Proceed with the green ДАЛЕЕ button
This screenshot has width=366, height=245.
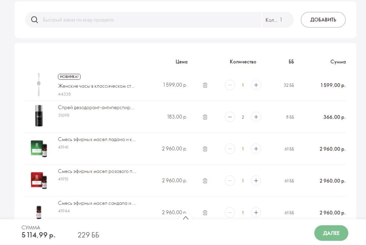click(x=331, y=233)
